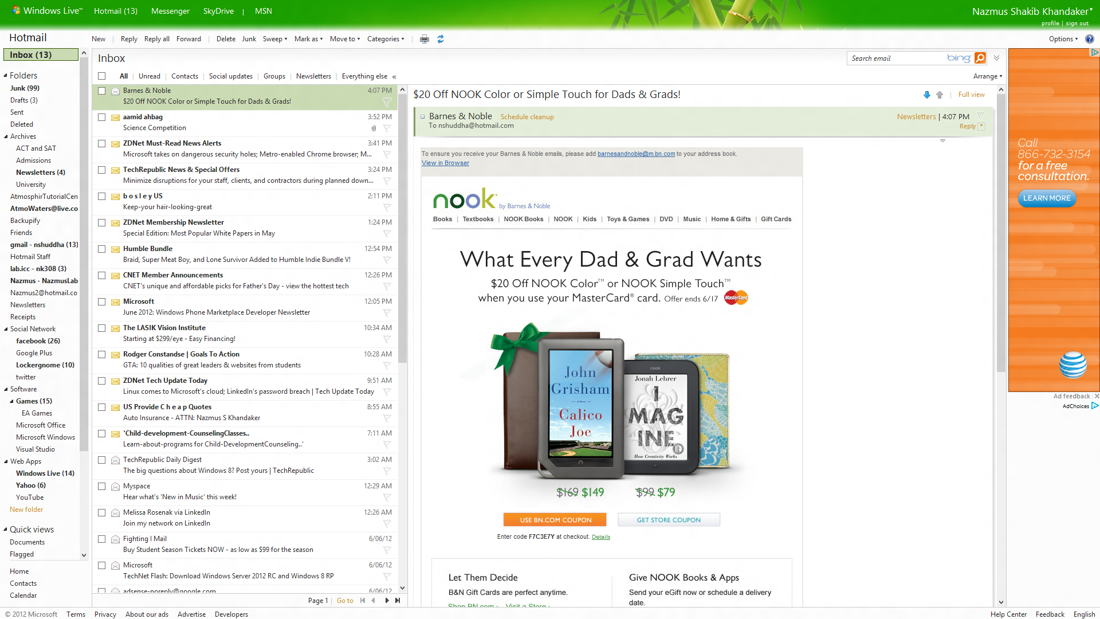Viewport: 1100px width, 619px height.
Task: Go to next message with down arrow
Action: coord(926,95)
